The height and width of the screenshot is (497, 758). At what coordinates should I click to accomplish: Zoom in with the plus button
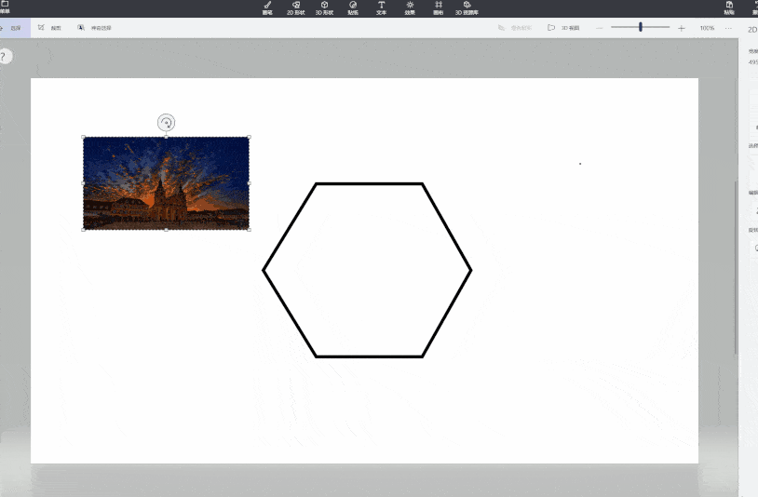click(682, 29)
